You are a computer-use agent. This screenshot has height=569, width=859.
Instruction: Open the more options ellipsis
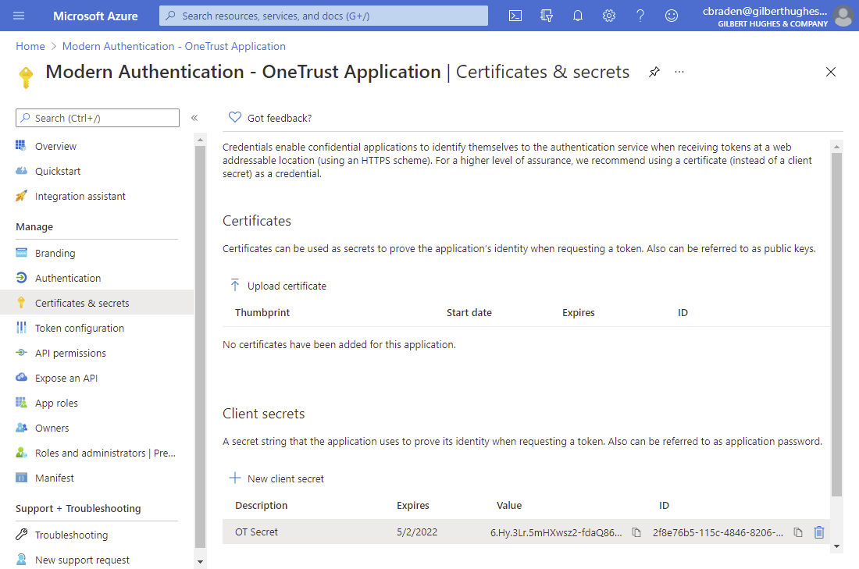679,72
